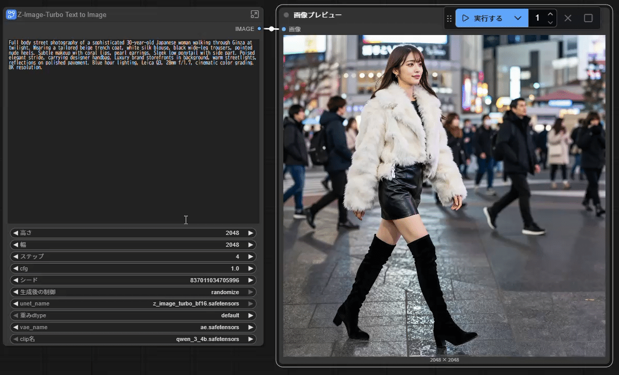Click left arrow on ステップ widget
This screenshot has height=375, width=619.
(x=15, y=257)
